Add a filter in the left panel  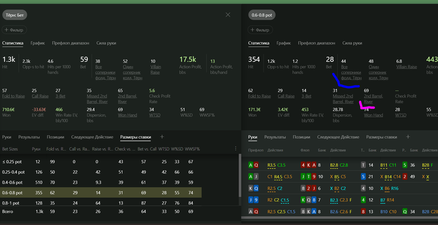[x=14, y=30]
